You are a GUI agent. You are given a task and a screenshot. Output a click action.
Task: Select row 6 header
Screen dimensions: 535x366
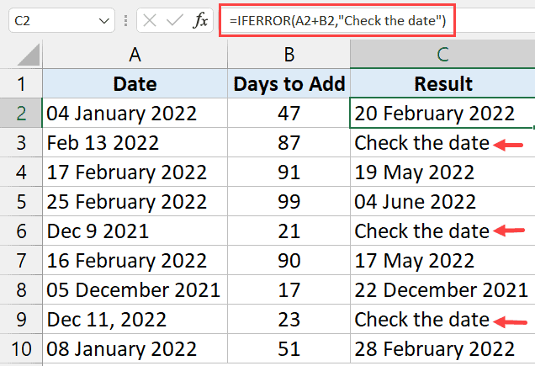[x=20, y=231]
